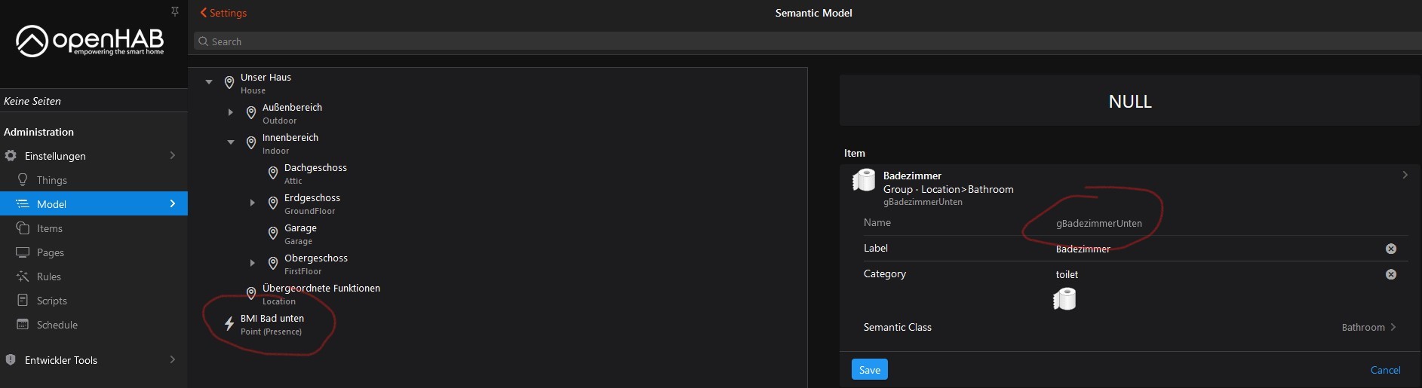Image resolution: width=1422 pixels, height=388 pixels.
Task: Click the Obergeschoss location pin icon
Action: 273,264
